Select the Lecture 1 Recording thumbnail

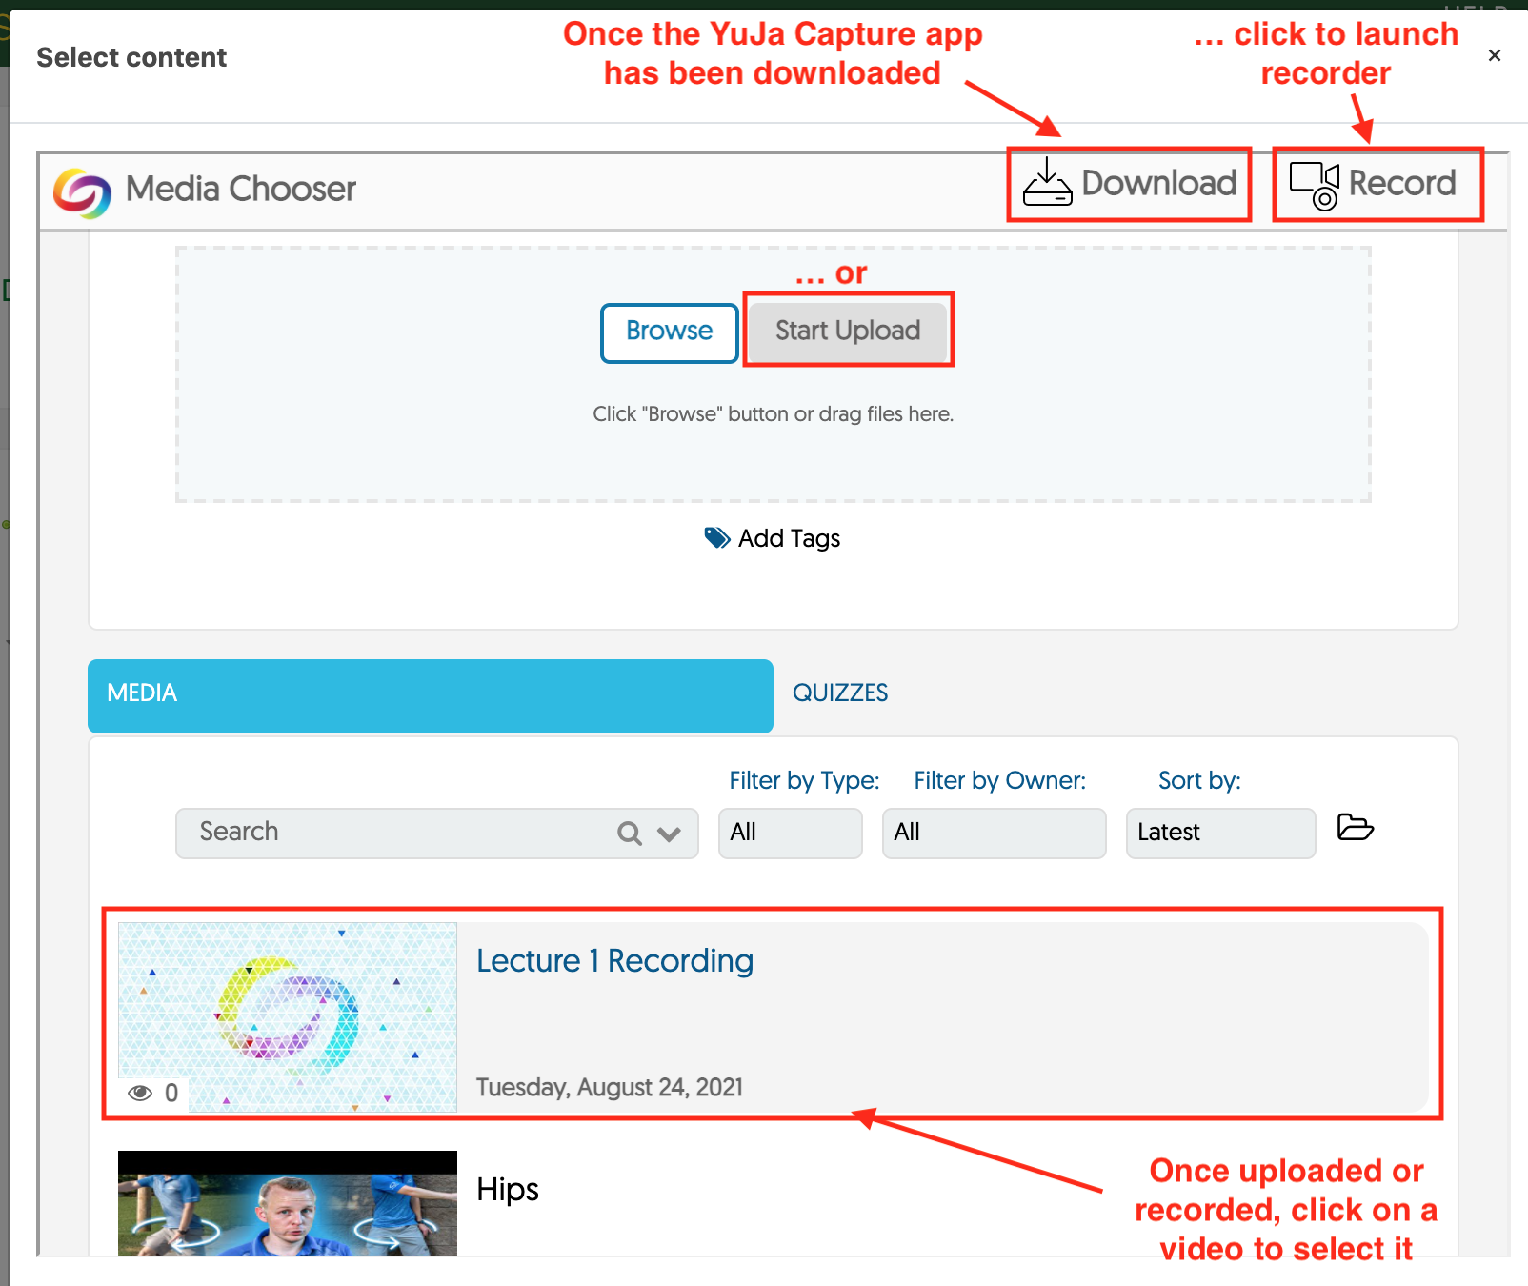point(287,1016)
